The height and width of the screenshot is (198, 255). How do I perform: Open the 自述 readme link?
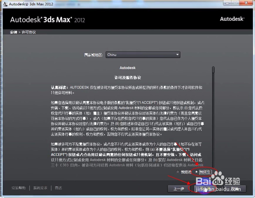coord(58,188)
